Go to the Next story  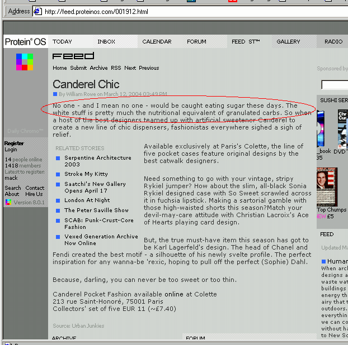pos(130,68)
